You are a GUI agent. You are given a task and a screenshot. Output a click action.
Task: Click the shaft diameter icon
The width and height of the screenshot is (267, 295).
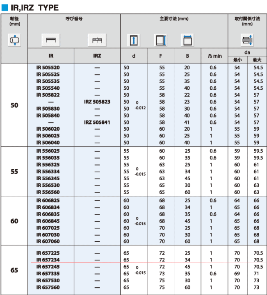tap(14, 40)
